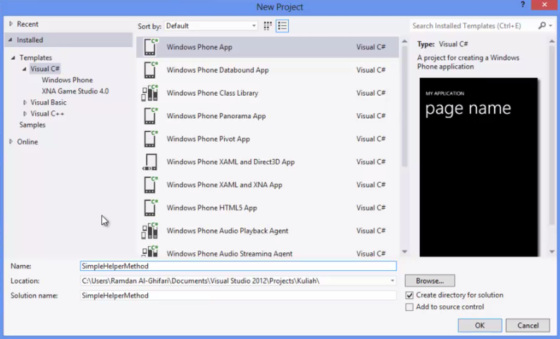
Task: Click the Cancel button
Action: click(x=528, y=325)
